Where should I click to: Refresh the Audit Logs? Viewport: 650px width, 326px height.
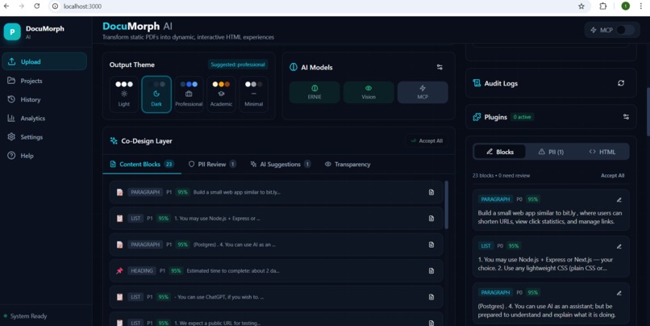(x=621, y=83)
